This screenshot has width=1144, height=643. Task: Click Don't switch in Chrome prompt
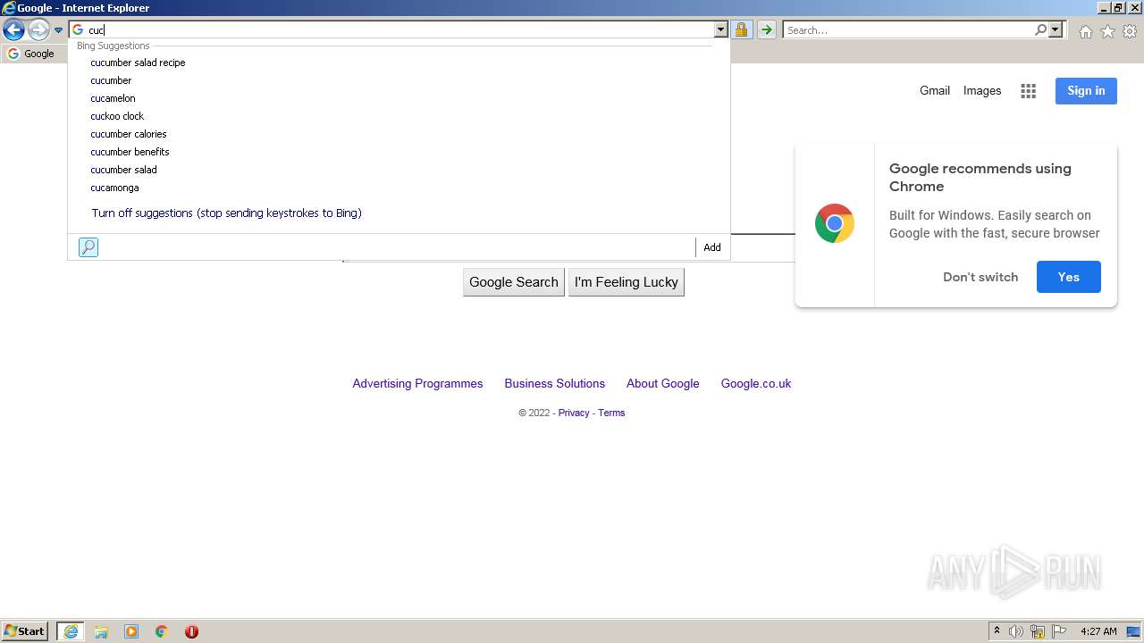point(980,277)
